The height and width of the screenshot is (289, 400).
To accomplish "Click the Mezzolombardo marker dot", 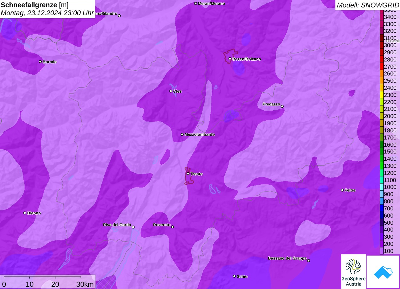I will pos(182,134).
